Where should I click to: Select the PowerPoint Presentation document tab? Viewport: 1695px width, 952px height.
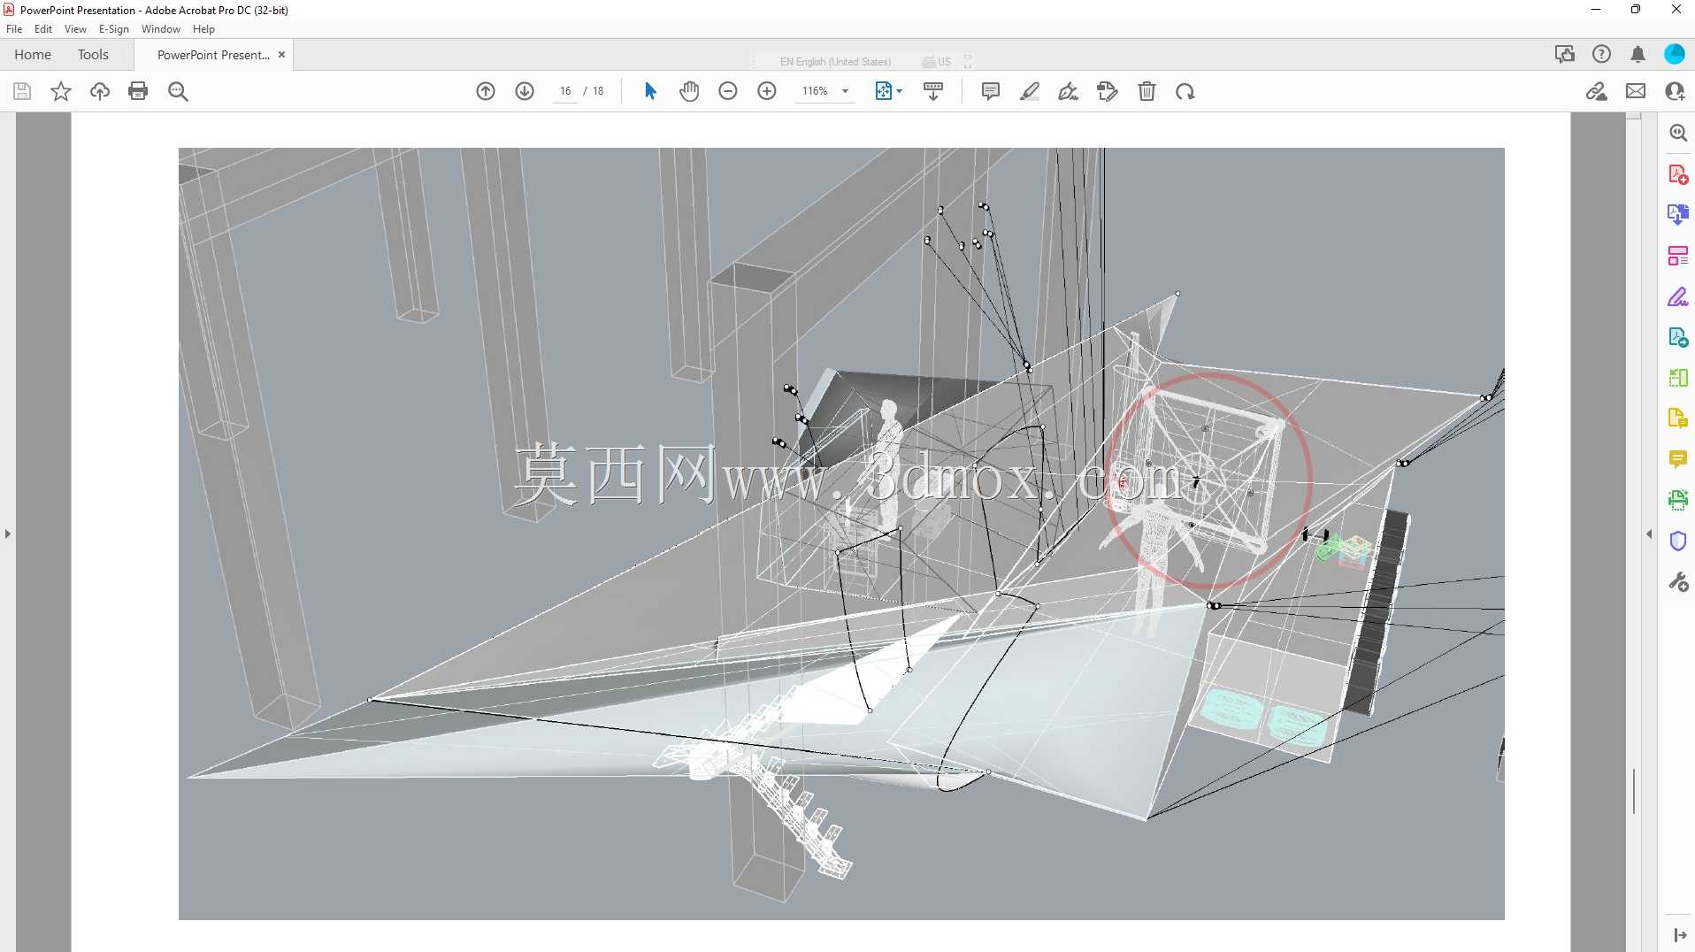click(213, 55)
